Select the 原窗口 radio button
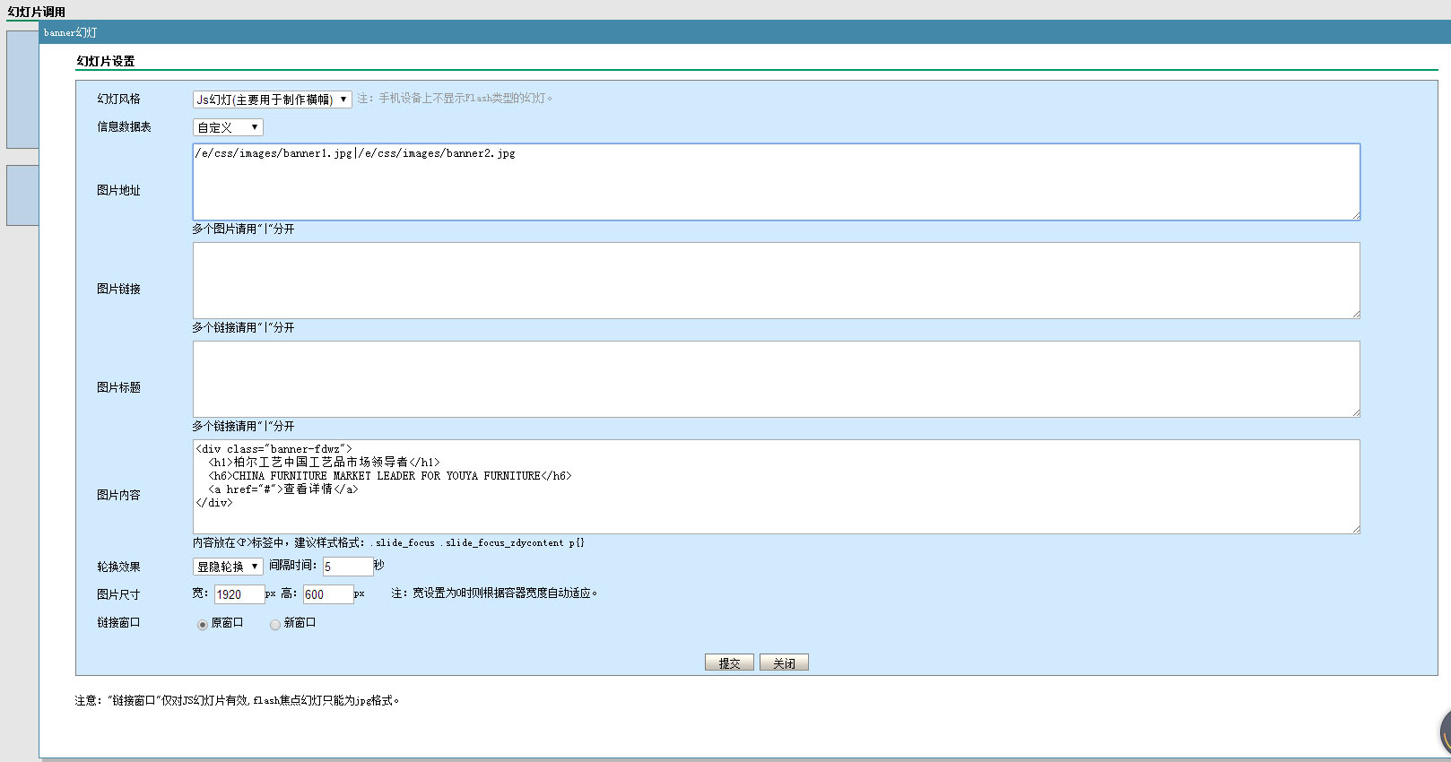Screen dimensions: 1451x762 203,625
